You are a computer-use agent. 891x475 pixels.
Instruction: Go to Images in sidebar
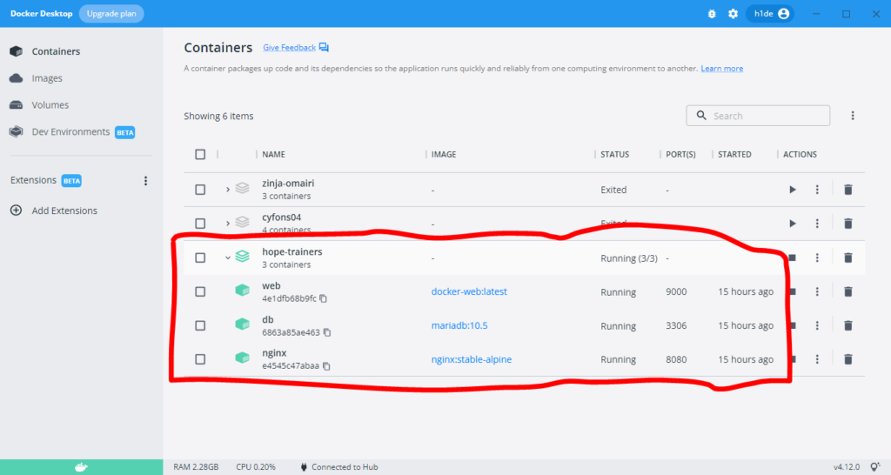pos(47,78)
